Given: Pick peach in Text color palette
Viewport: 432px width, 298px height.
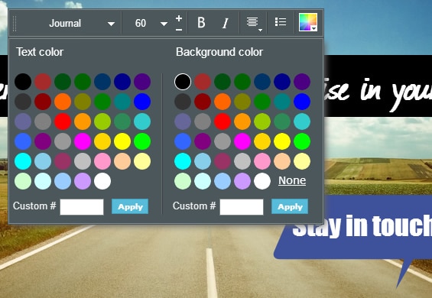Looking at the screenshot, I should [122, 161].
